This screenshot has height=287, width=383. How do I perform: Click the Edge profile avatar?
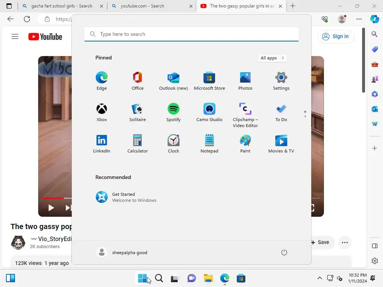click(x=342, y=19)
